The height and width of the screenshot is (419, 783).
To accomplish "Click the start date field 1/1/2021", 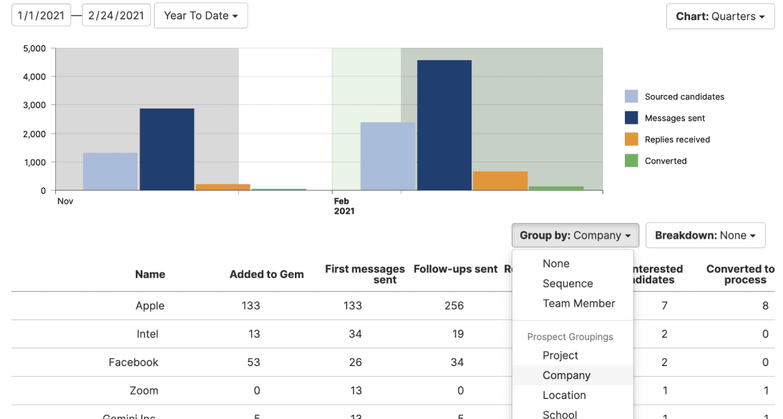I will point(41,14).
